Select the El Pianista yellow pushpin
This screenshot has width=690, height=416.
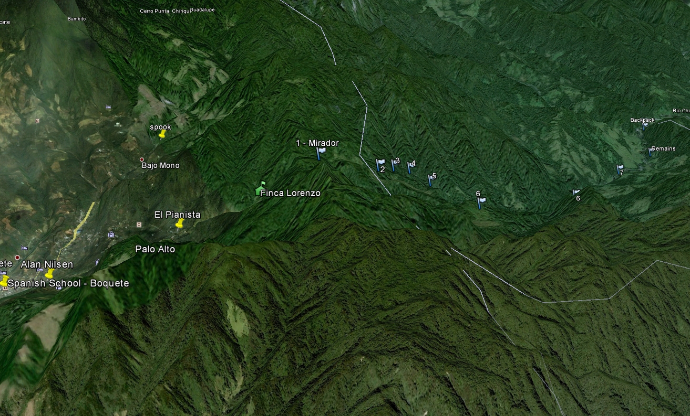point(180,223)
